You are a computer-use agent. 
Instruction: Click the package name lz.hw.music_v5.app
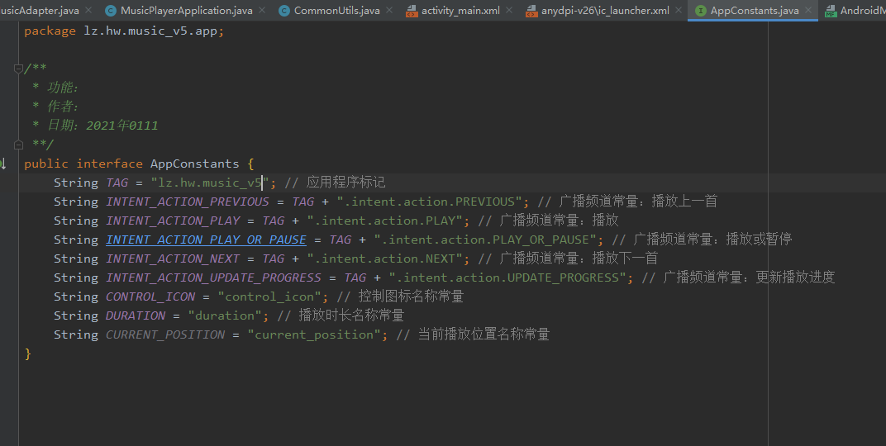(x=150, y=31)
